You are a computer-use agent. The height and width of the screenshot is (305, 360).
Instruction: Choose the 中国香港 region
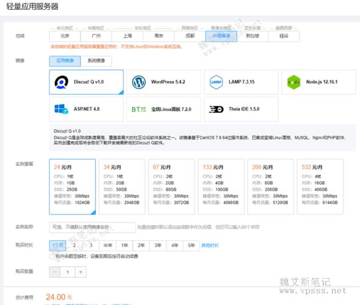click(x=221, y=36)
